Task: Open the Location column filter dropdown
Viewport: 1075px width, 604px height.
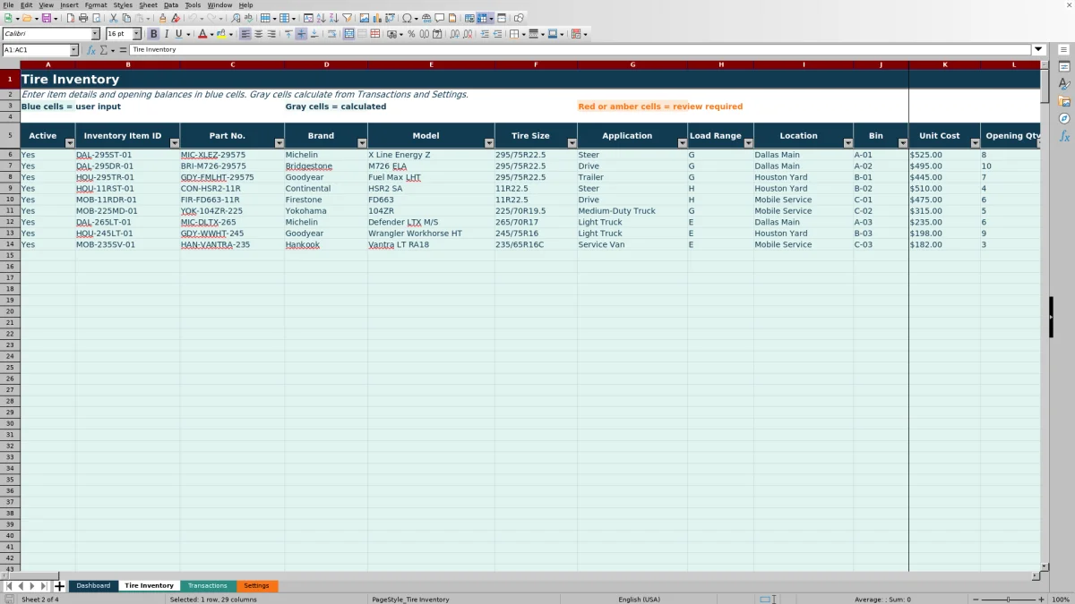Action: coord(848,143)
